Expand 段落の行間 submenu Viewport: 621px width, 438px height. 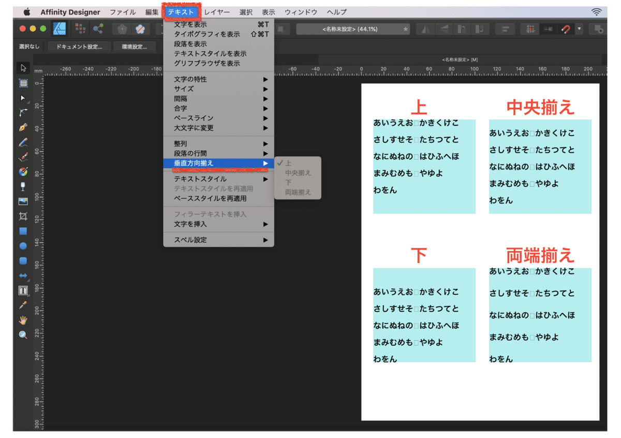point(218,153)
